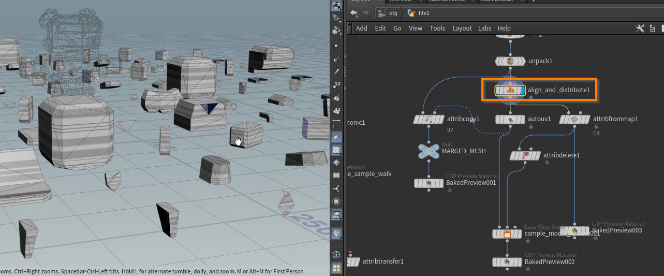Click the origin axes display icon
This screenshot has height=276, width=664.
point(336,188)
